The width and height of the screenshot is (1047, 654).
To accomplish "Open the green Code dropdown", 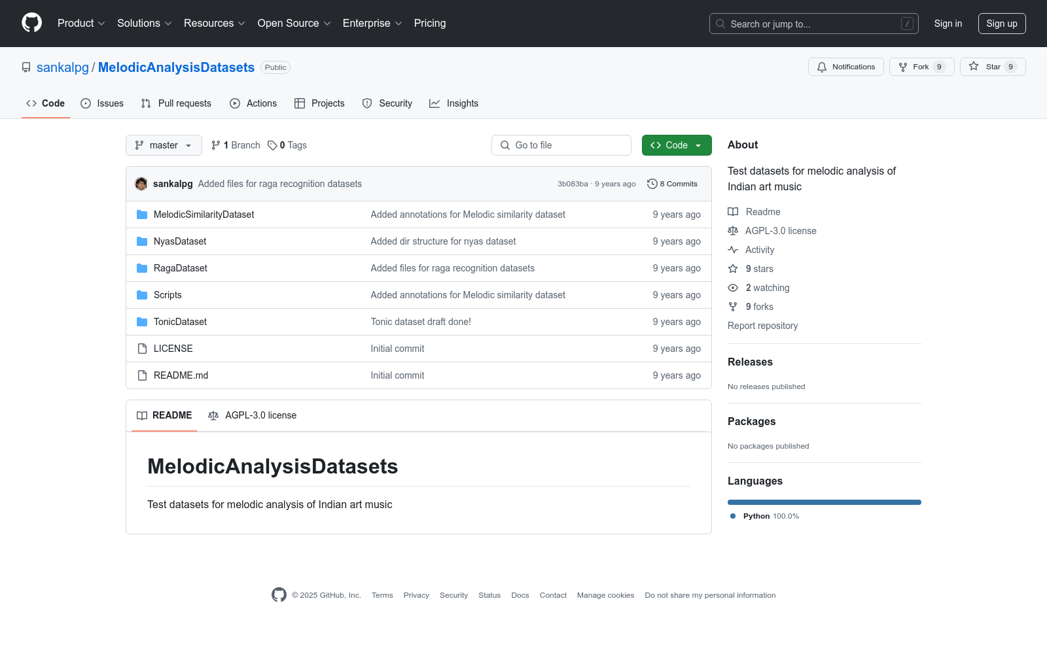I will point(676,145).
